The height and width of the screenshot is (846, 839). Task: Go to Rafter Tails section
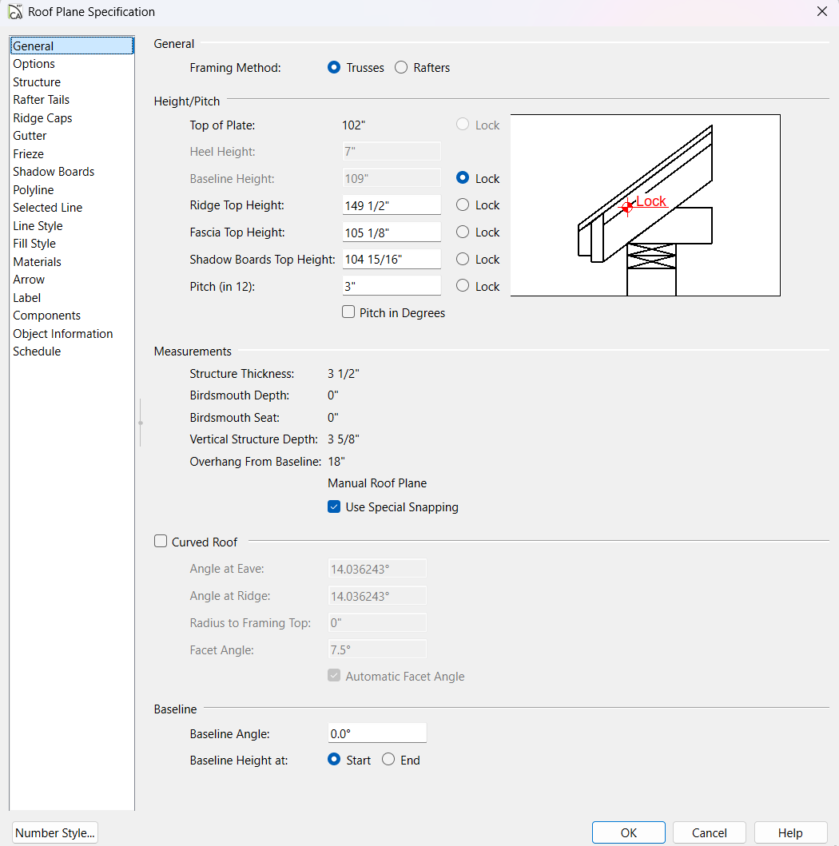tap(42, 100)
